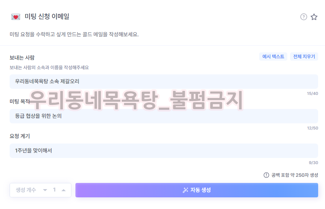Focus the 요청 계기 input field
The height and width of the screenshot is (209, 325).
[x=164, y=151]
